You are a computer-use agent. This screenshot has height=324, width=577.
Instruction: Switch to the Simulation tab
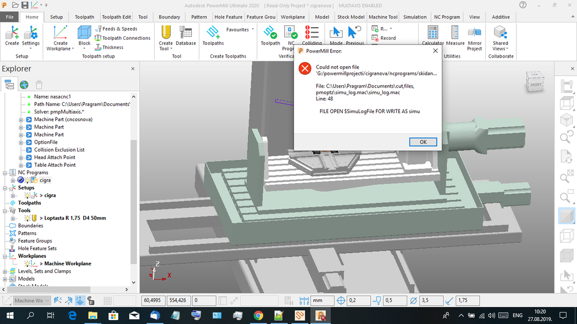(x=415, y=17)
